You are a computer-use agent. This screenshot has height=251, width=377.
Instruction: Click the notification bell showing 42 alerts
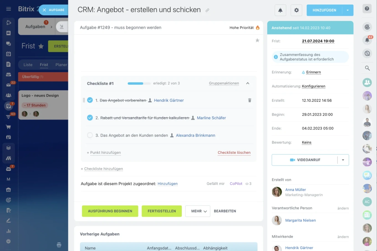(x=367, y=40)
